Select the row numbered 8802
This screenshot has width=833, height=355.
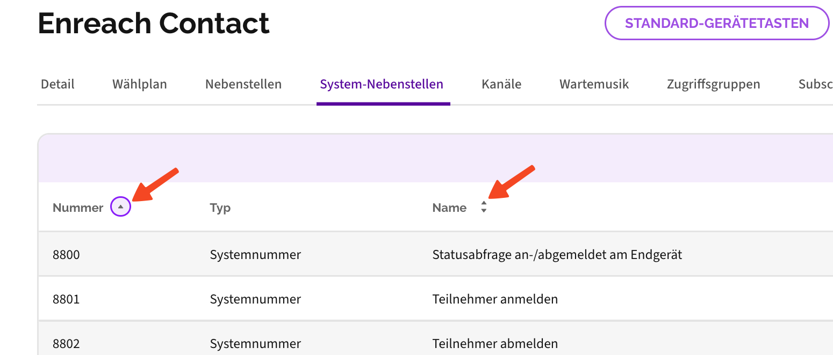[66, 343]
